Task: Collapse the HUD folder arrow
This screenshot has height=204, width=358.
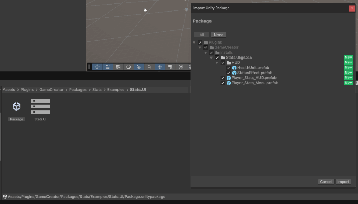Action: pyautogui.click(x=217, y=63)
